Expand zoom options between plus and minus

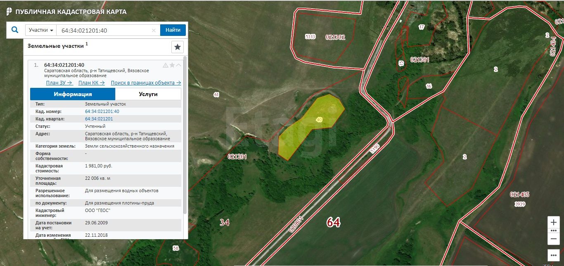(x=554, y=231)
